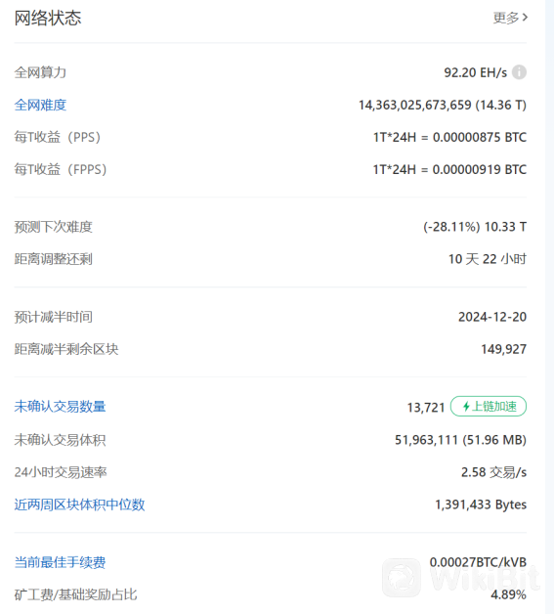Open the 未确认交易数量 link
The width and height of the screenshot is (554, 614).
click(60, 407)
